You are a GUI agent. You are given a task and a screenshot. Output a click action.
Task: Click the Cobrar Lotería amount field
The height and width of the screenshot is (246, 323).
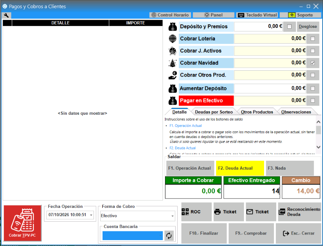tap(270, 39)
